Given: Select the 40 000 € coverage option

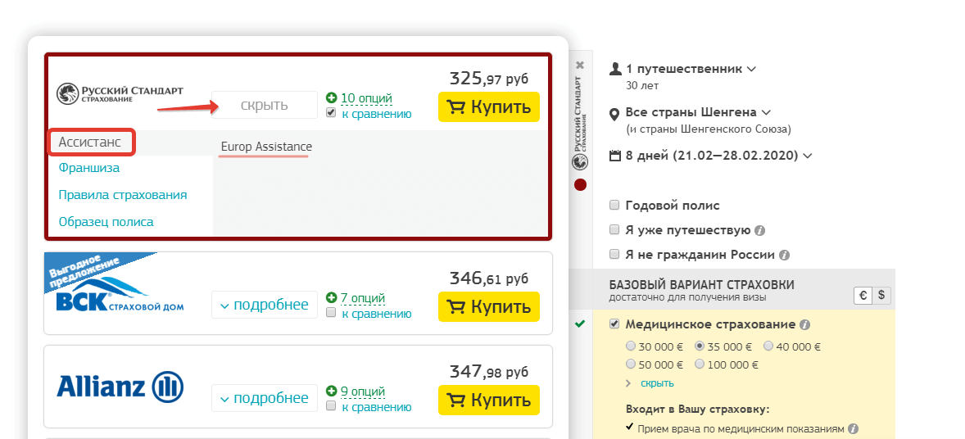Looking at the screenshot, I should (x=768, y=346).
